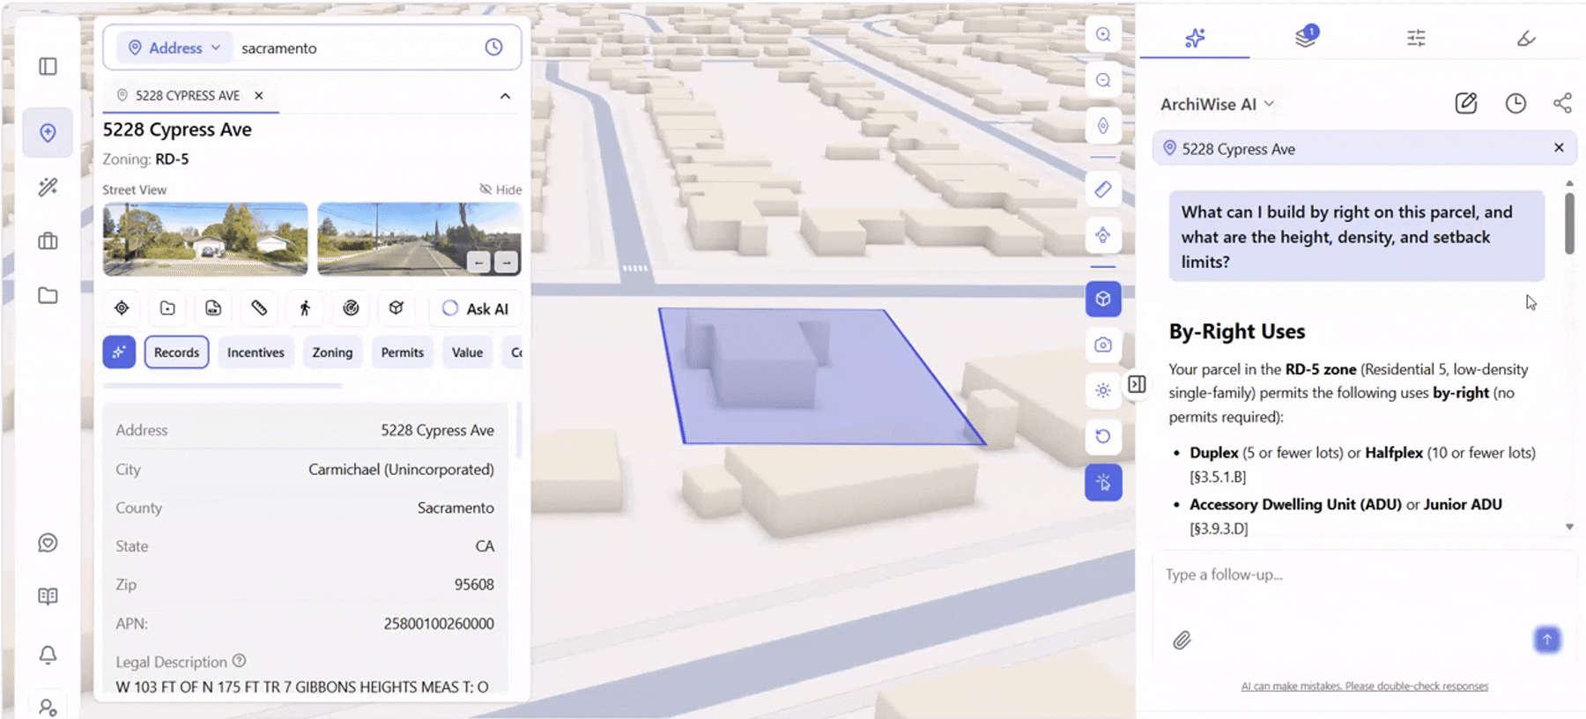Click the sun lighting icon on map
1586x719 pixels.
coord(1103,390)
